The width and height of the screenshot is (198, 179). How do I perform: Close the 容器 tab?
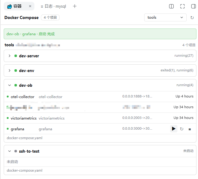30,6
